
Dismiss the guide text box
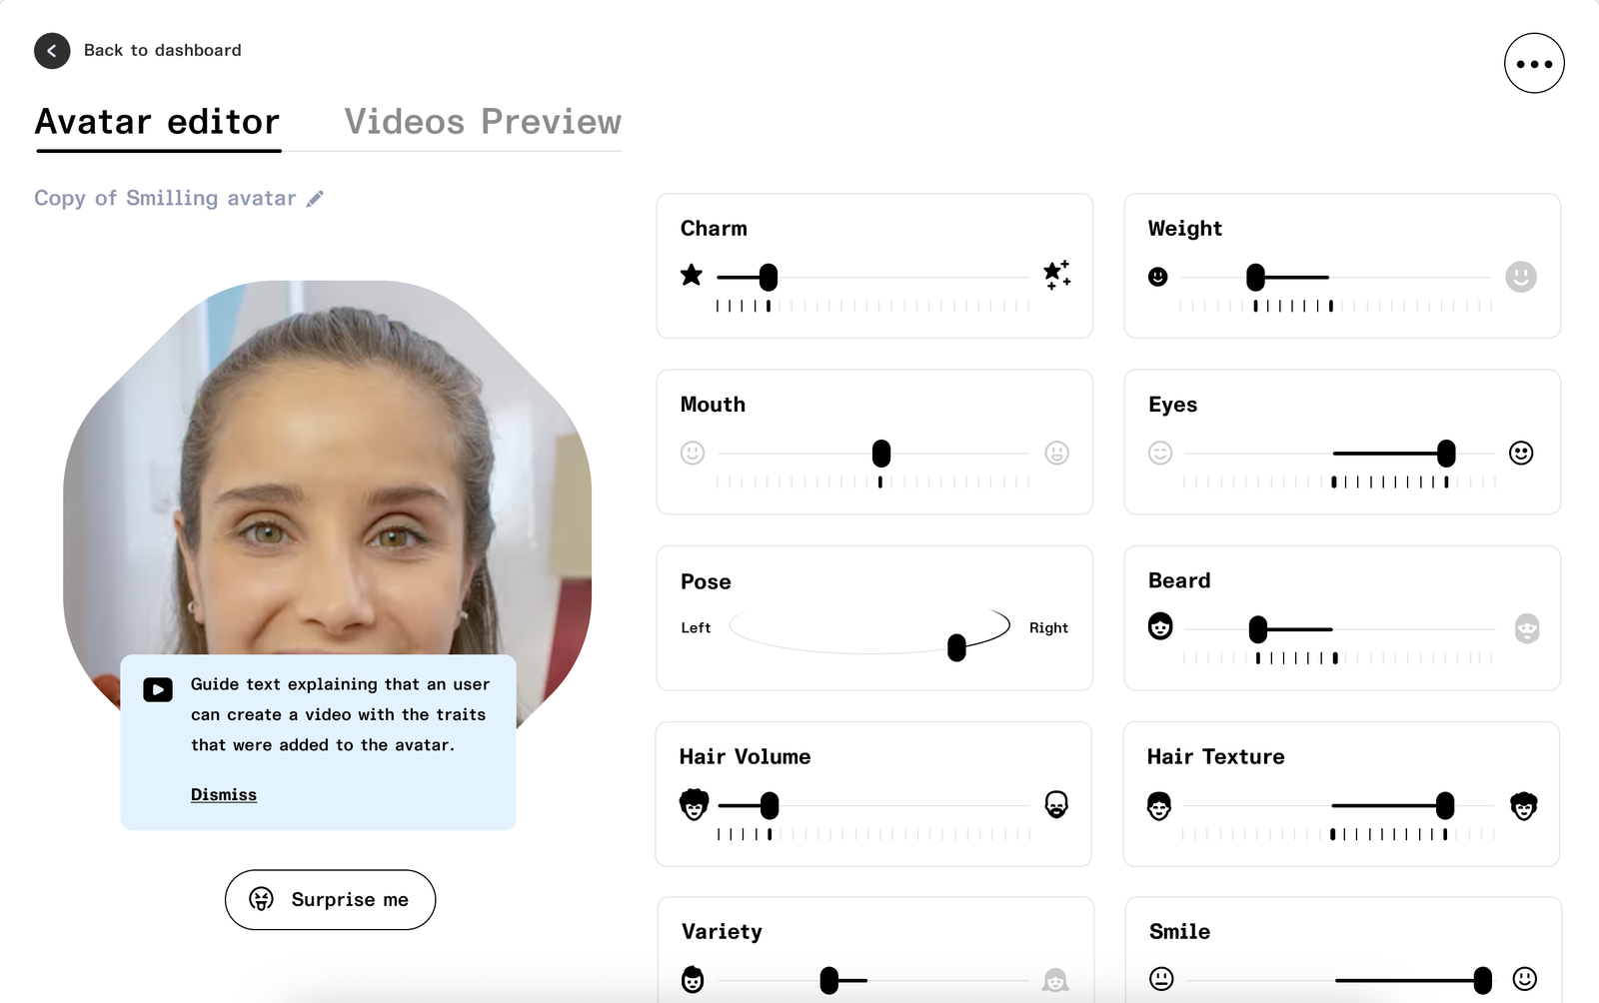224,795
